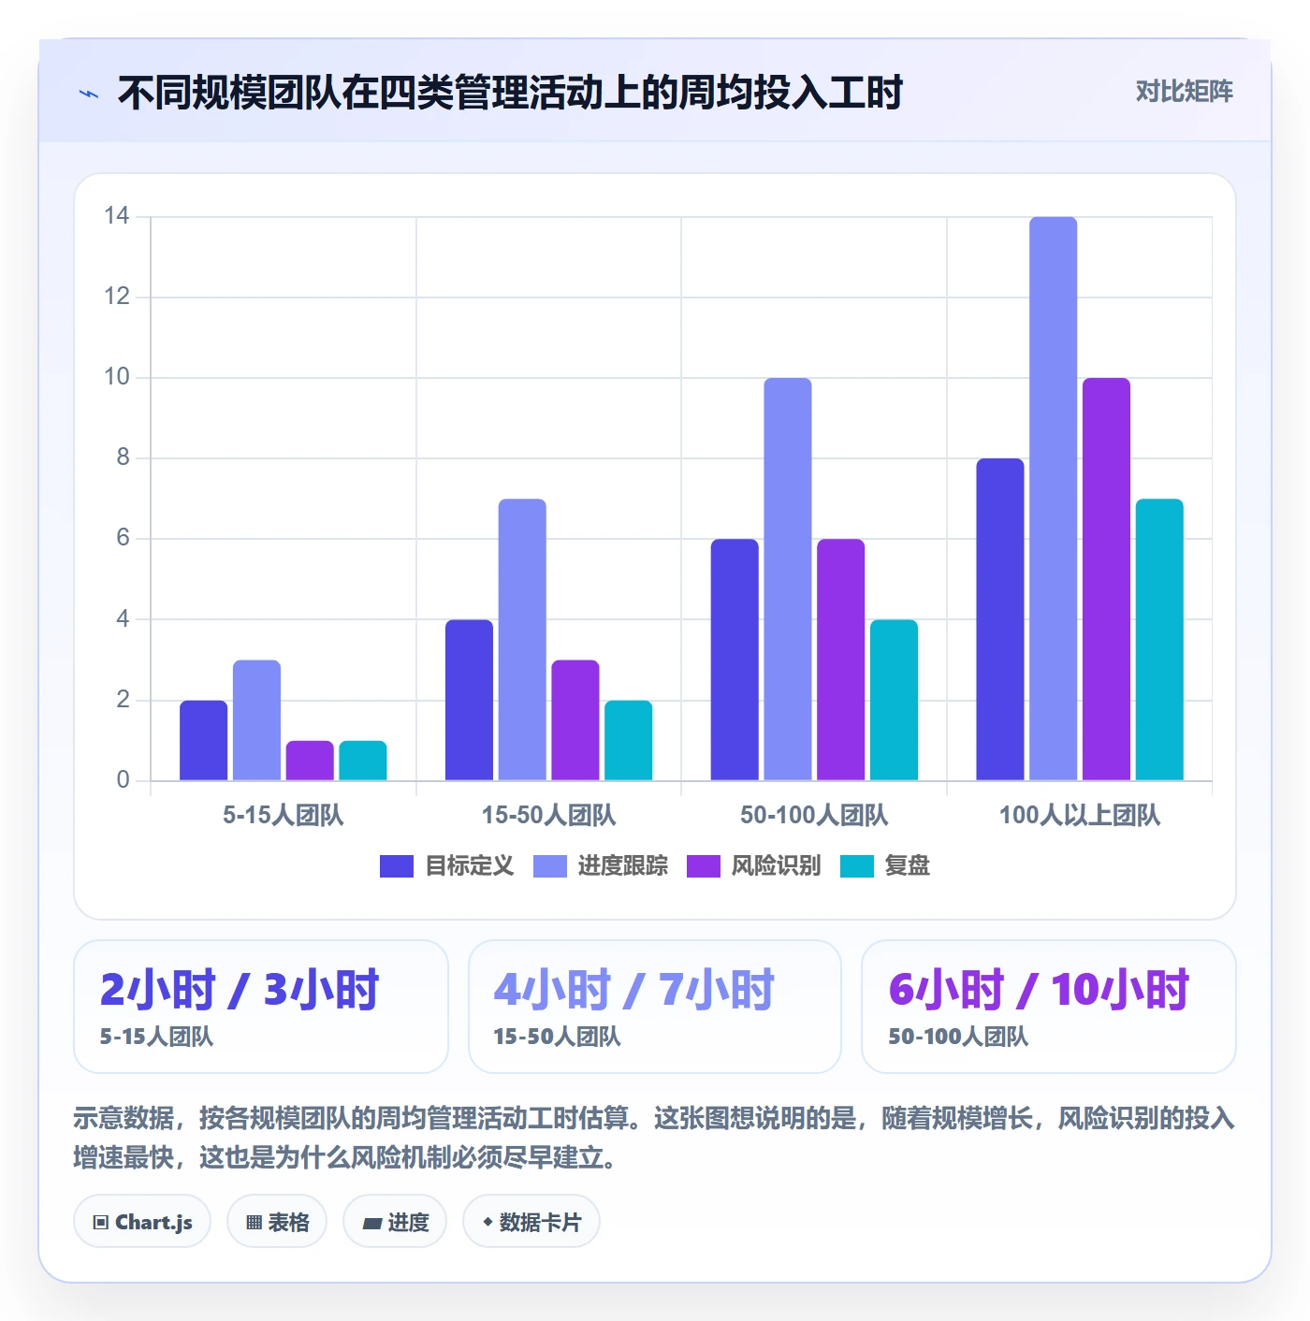Viewport: 1310px width, 1321px height.
Task: Click the 进度跟踪 bar for 100人以上团队
Action: 1054,499
